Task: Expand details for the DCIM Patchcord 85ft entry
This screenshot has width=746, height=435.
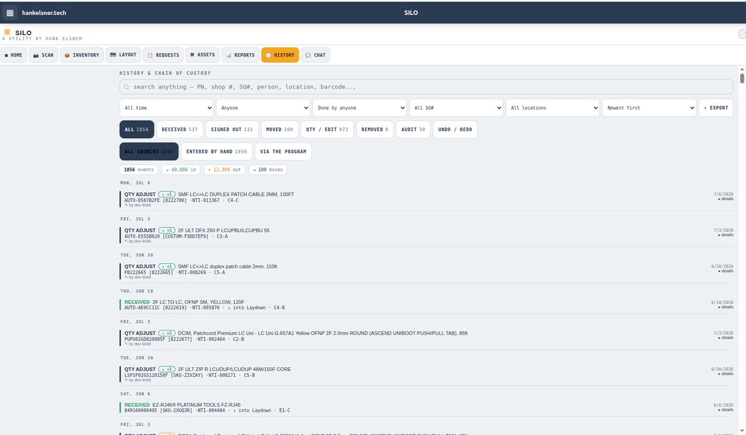Action: (726, 337)
